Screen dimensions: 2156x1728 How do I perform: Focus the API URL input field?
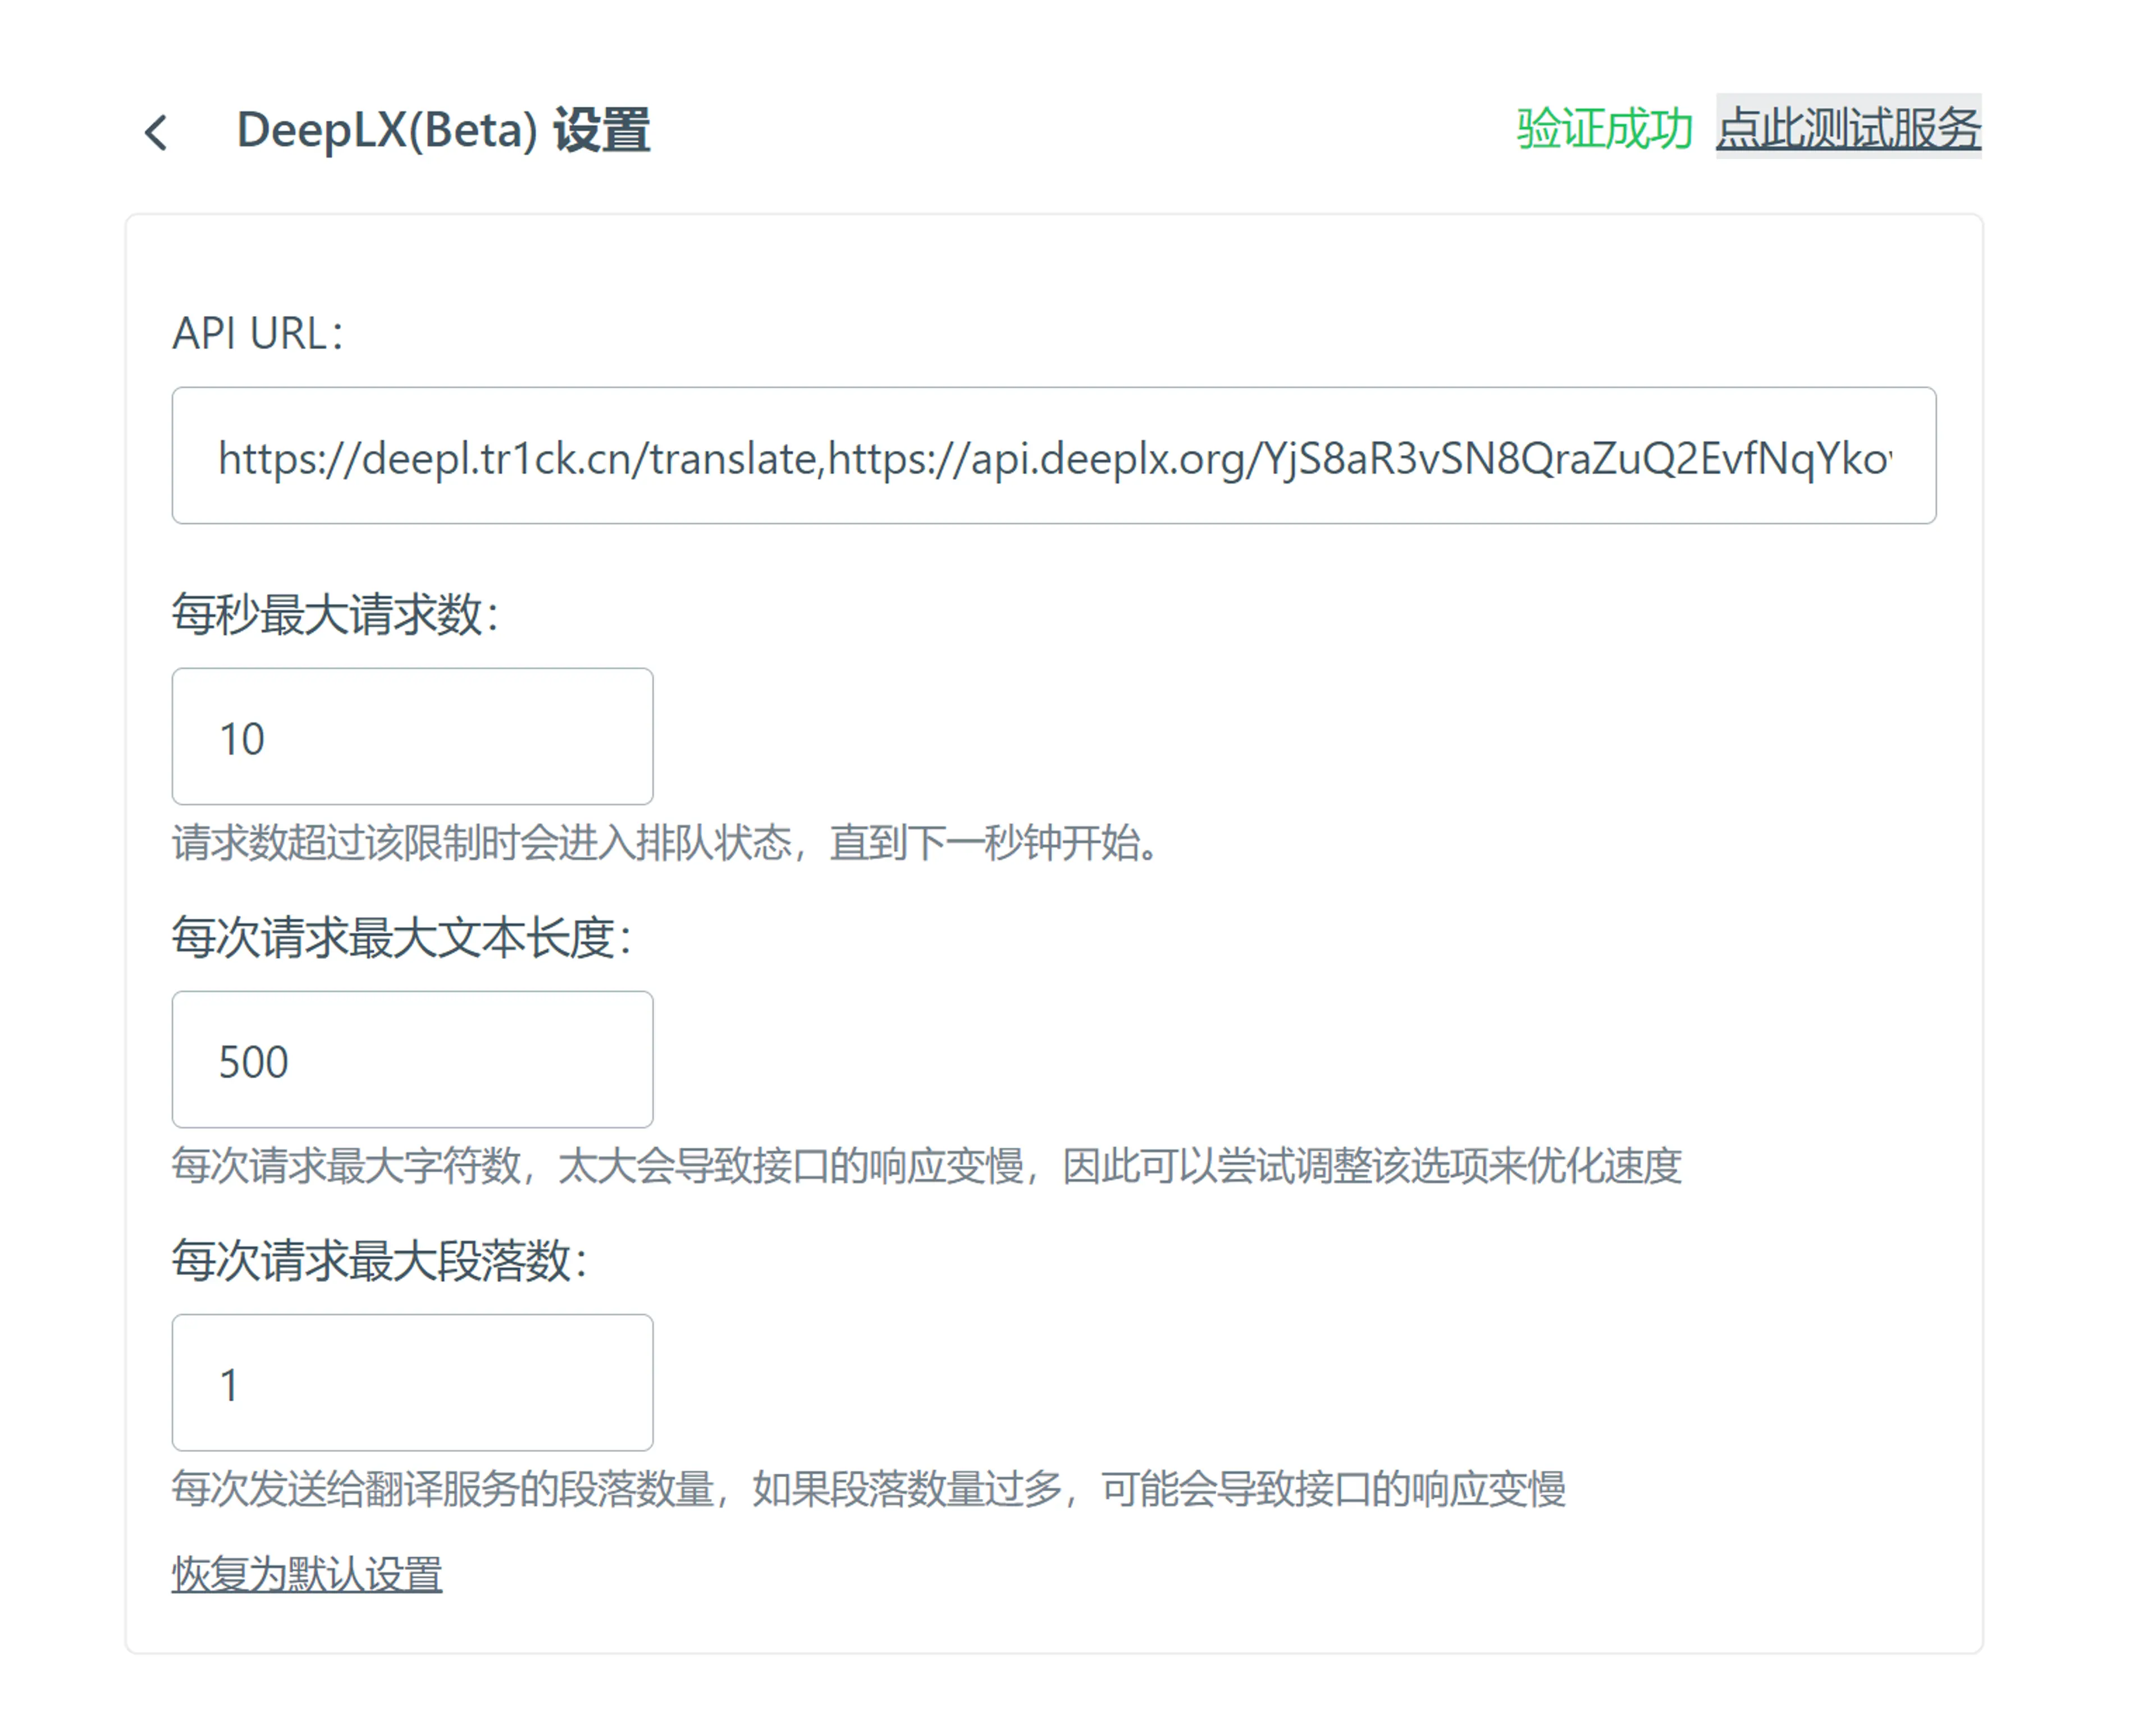click(1053, 456)
